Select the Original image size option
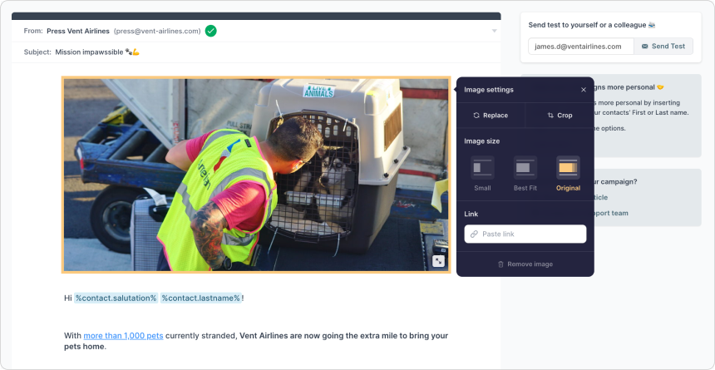Viewport: 715px width, 370px height. coord(568,174)
